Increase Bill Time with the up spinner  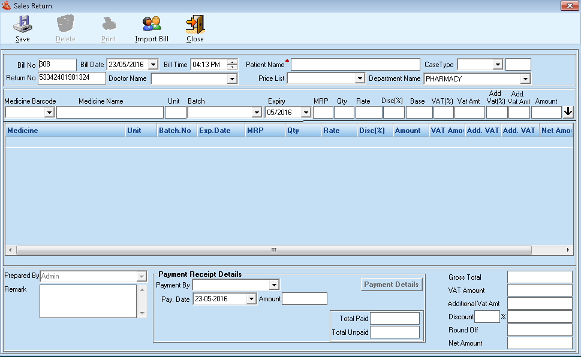tap(233, 62)
